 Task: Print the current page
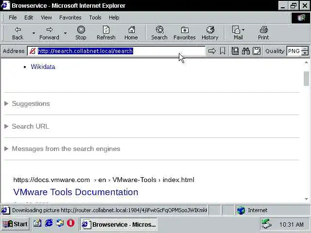point(263,33)
